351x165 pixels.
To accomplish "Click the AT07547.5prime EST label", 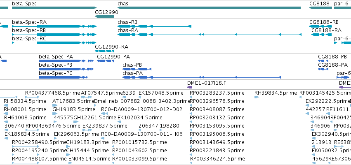I will [102, 93].
